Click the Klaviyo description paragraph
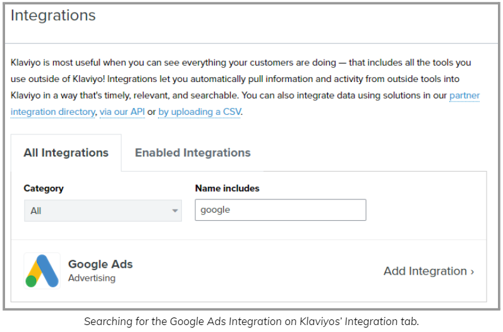The width and height of the screenshot is (503, 332). 245,87
